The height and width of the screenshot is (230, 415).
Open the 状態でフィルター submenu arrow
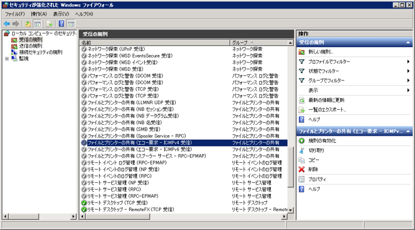click(x=408, y=71)
